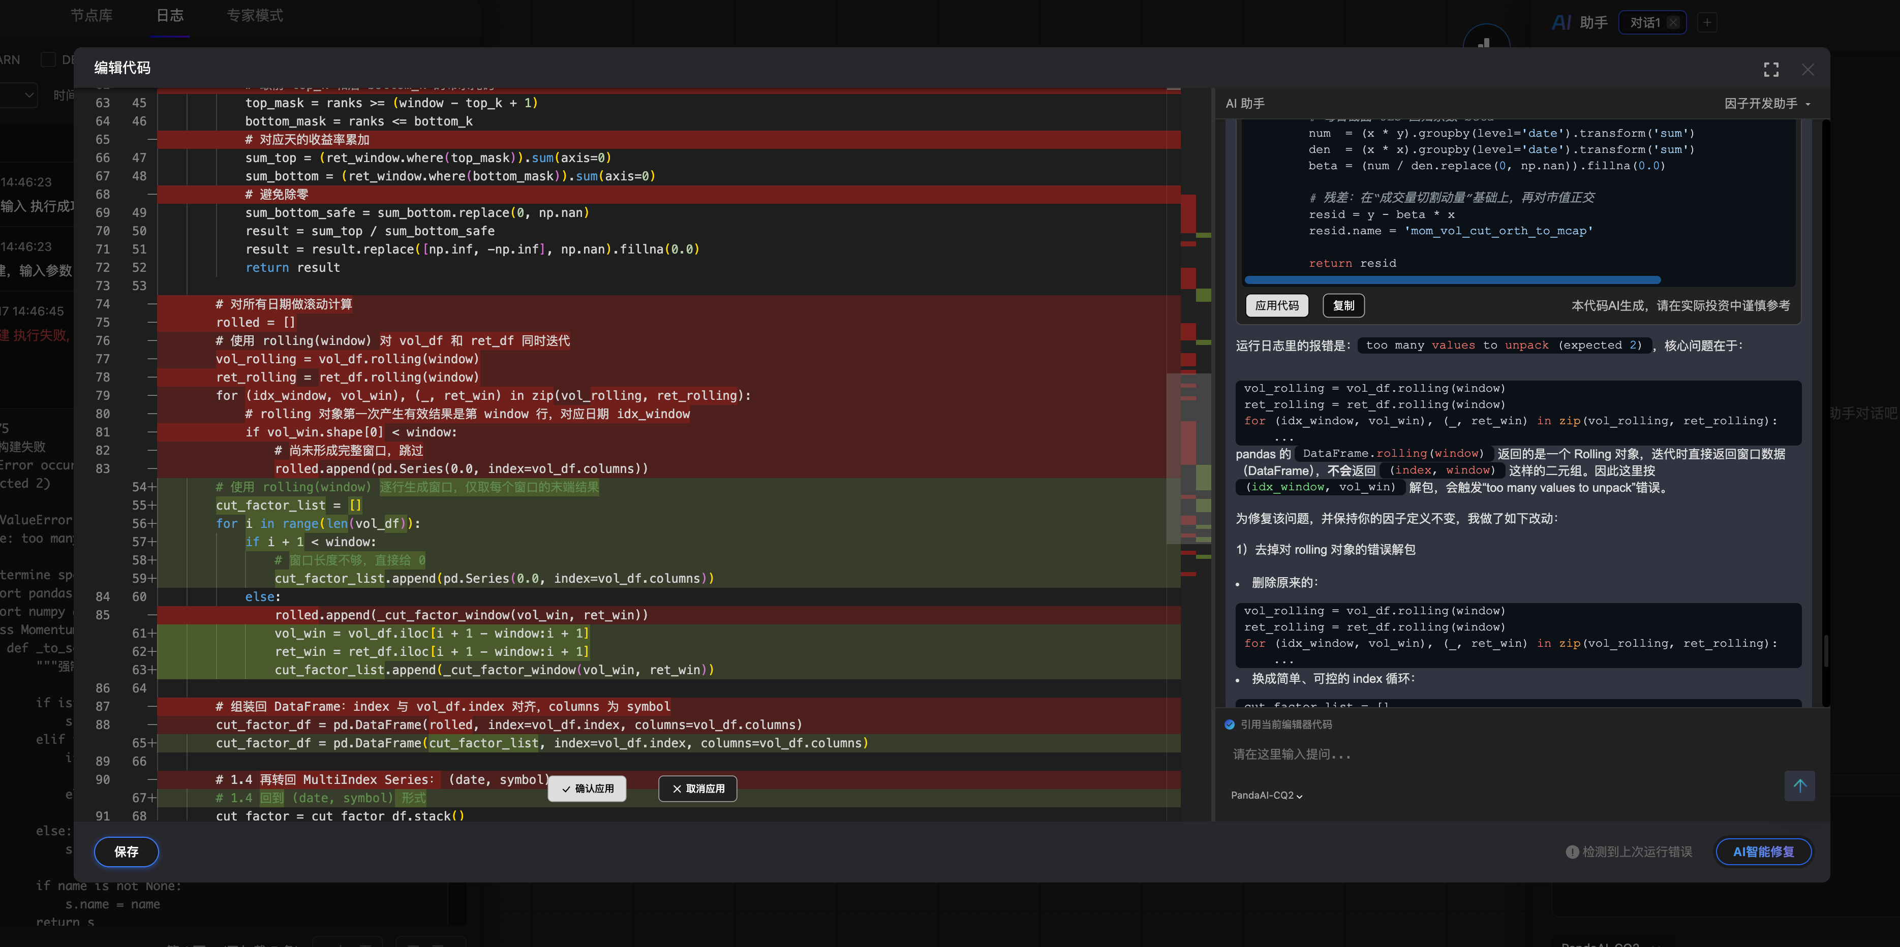Click the '检测到上次运行错误' notice text

(1637, 852)
